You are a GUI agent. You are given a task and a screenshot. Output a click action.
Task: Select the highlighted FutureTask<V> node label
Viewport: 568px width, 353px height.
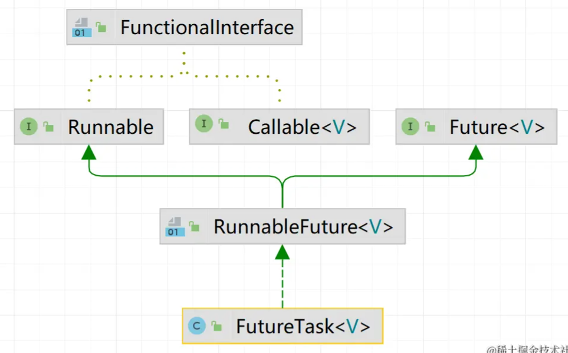pyautogui.click(x=303, y=326)
